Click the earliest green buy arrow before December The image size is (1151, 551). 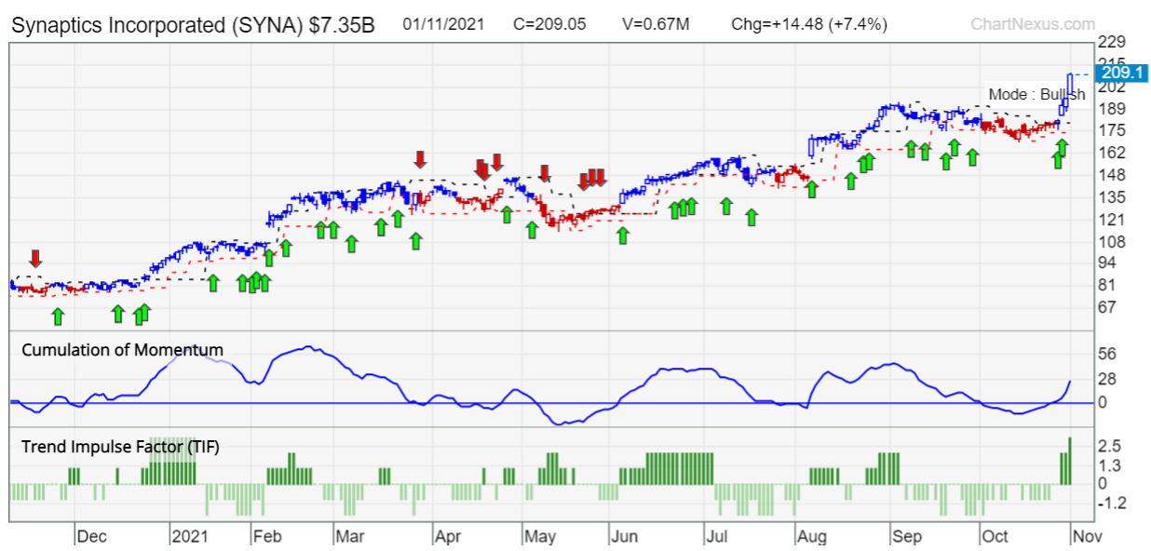coord(58,316)
